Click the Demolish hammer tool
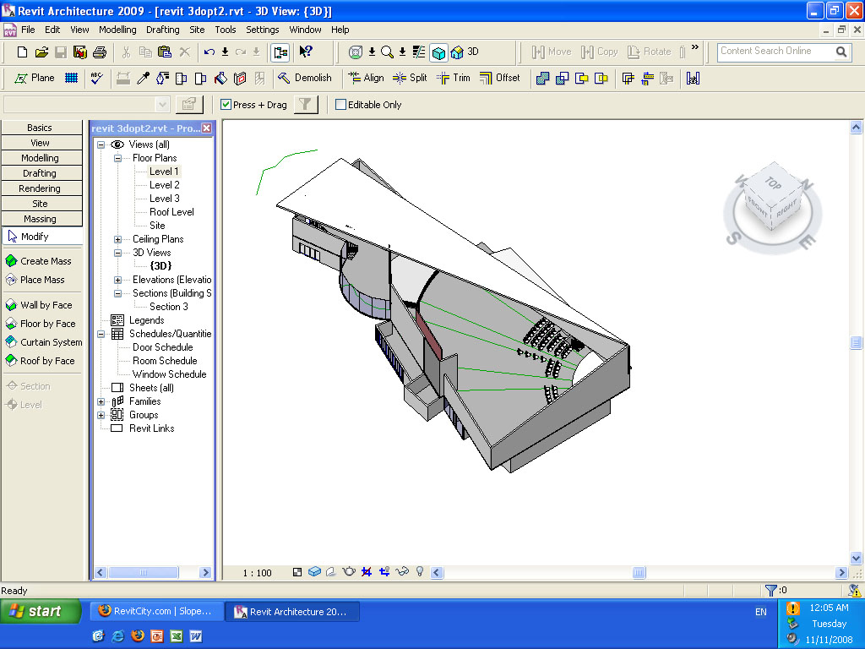Screen dimensions: 865x649 (304, 78)
